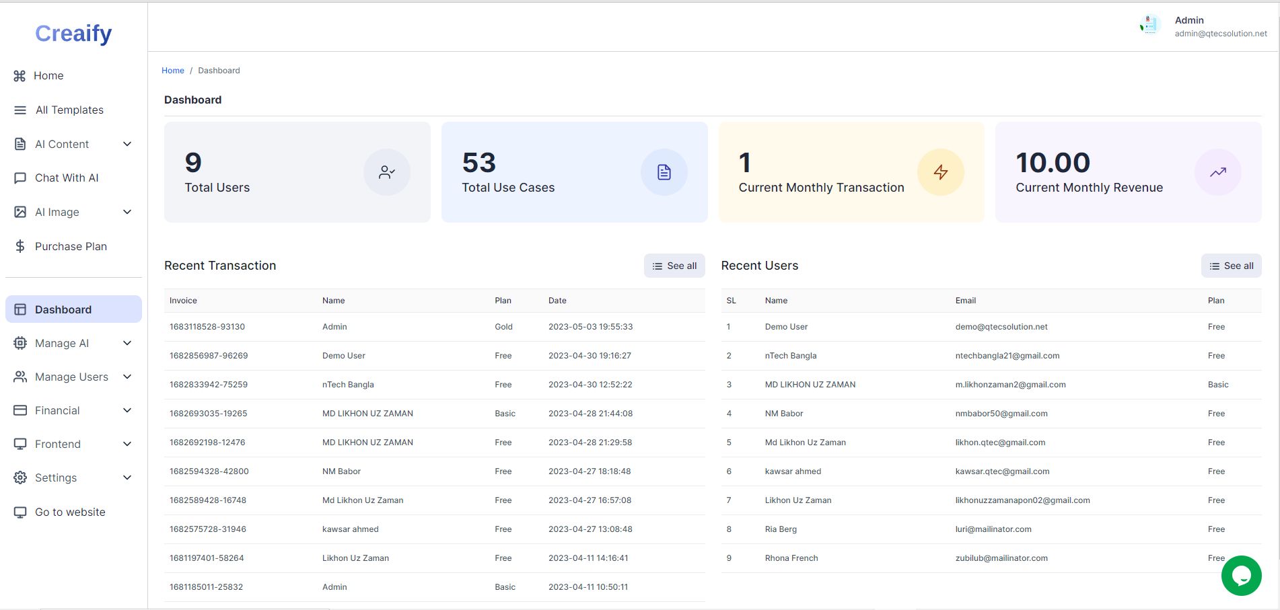Click the Total Users person icon

(387, 172)
